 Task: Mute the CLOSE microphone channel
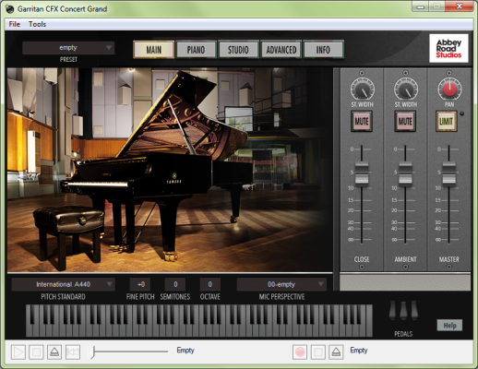point(362,121)
